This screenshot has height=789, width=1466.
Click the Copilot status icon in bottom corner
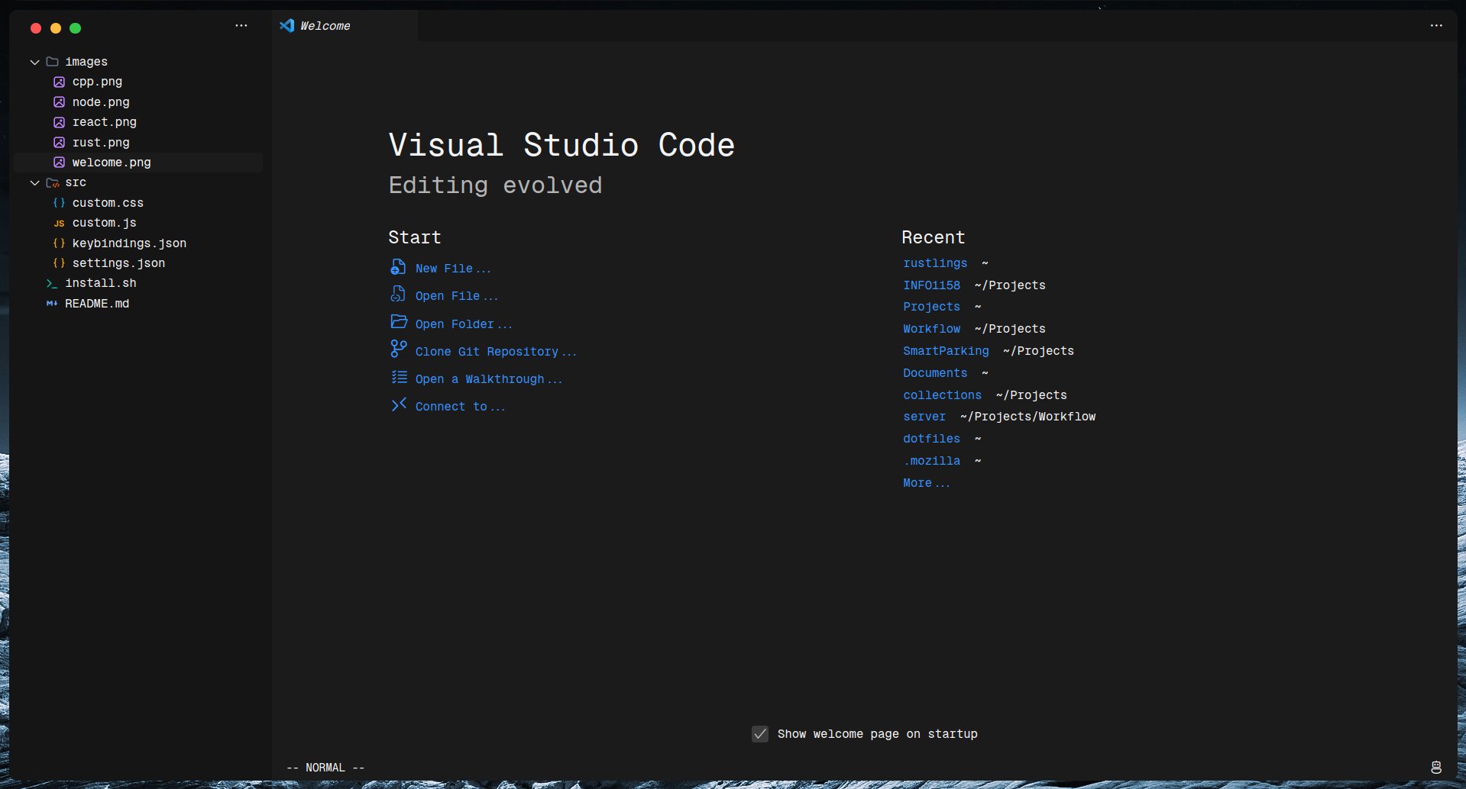pos(1436,768)
